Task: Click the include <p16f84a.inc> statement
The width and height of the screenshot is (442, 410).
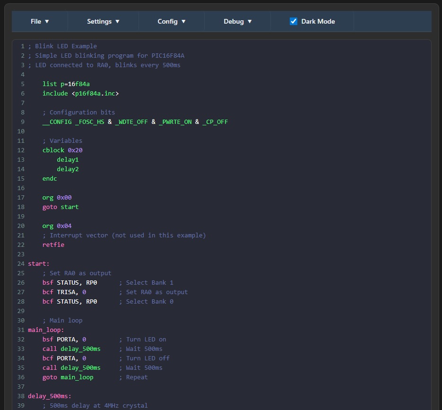Action: tap(80, 93)
